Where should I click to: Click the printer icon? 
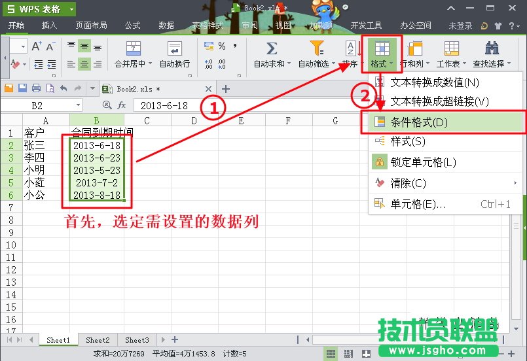(x=36, y=88)
